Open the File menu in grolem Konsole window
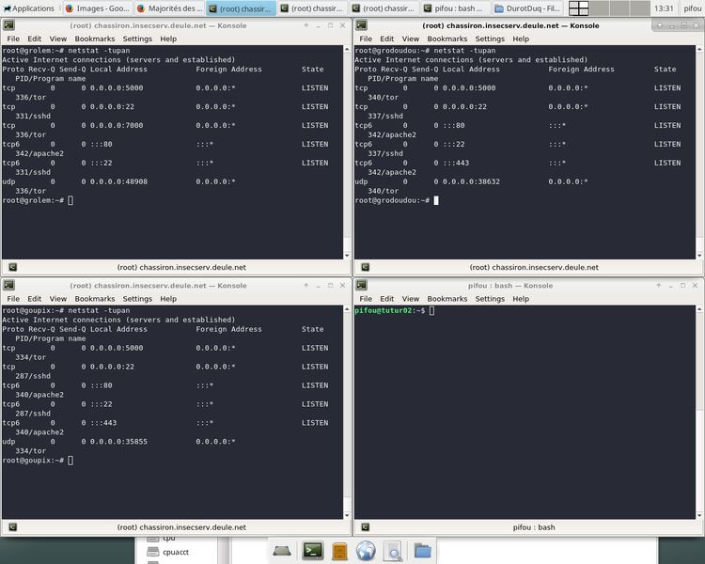 tap(13, 39)
